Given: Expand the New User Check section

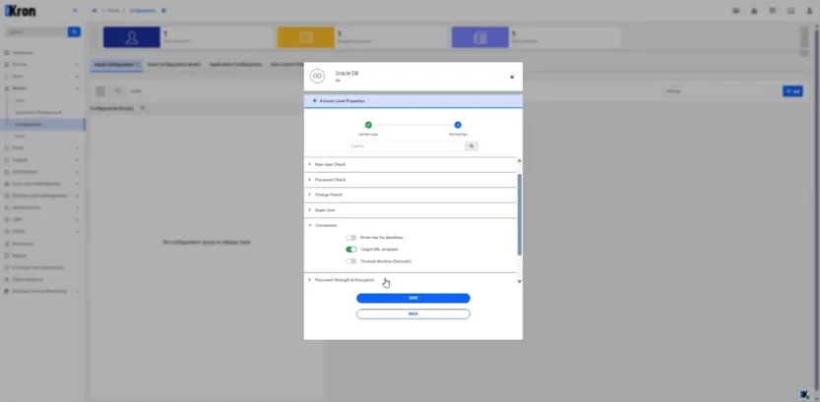Looking at the screenshot, I should [x=410, y=164].
